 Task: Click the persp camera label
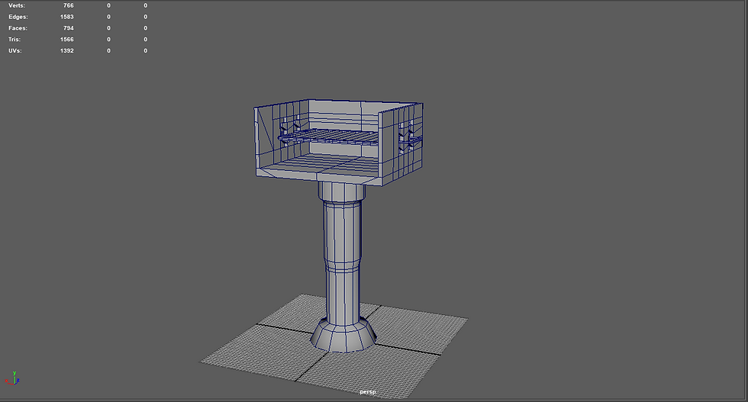pos(367,392)
